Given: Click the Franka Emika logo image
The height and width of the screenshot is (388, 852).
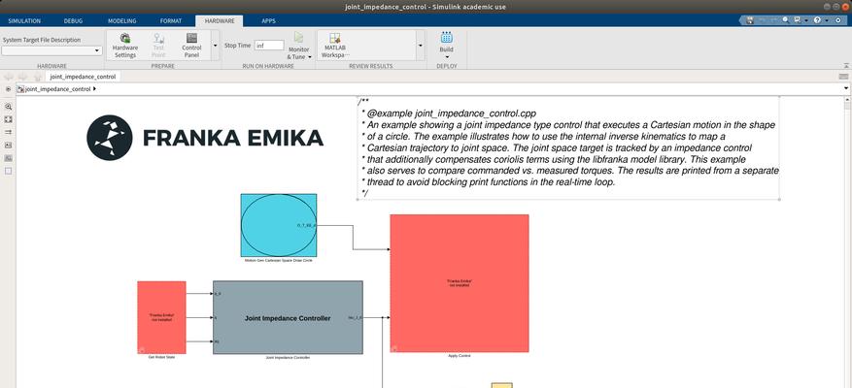Looking at the screenshot, I should tap(205, 138).
